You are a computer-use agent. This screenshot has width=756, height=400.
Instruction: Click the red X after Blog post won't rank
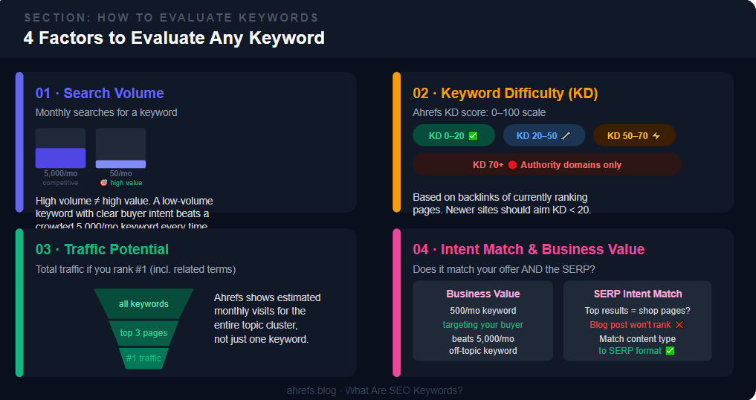point(679,325)
